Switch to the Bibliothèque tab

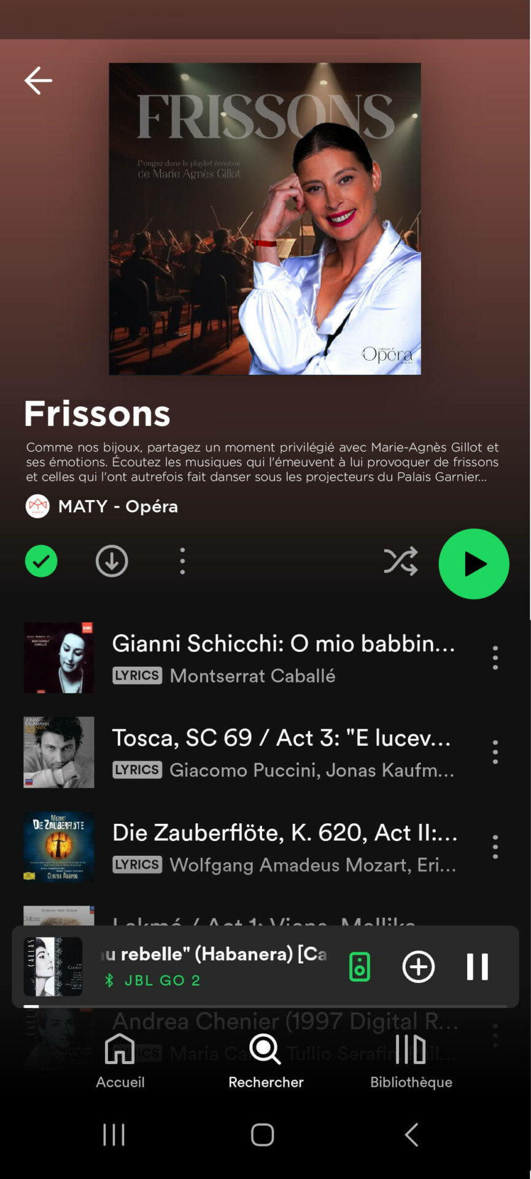[411, 1060]
